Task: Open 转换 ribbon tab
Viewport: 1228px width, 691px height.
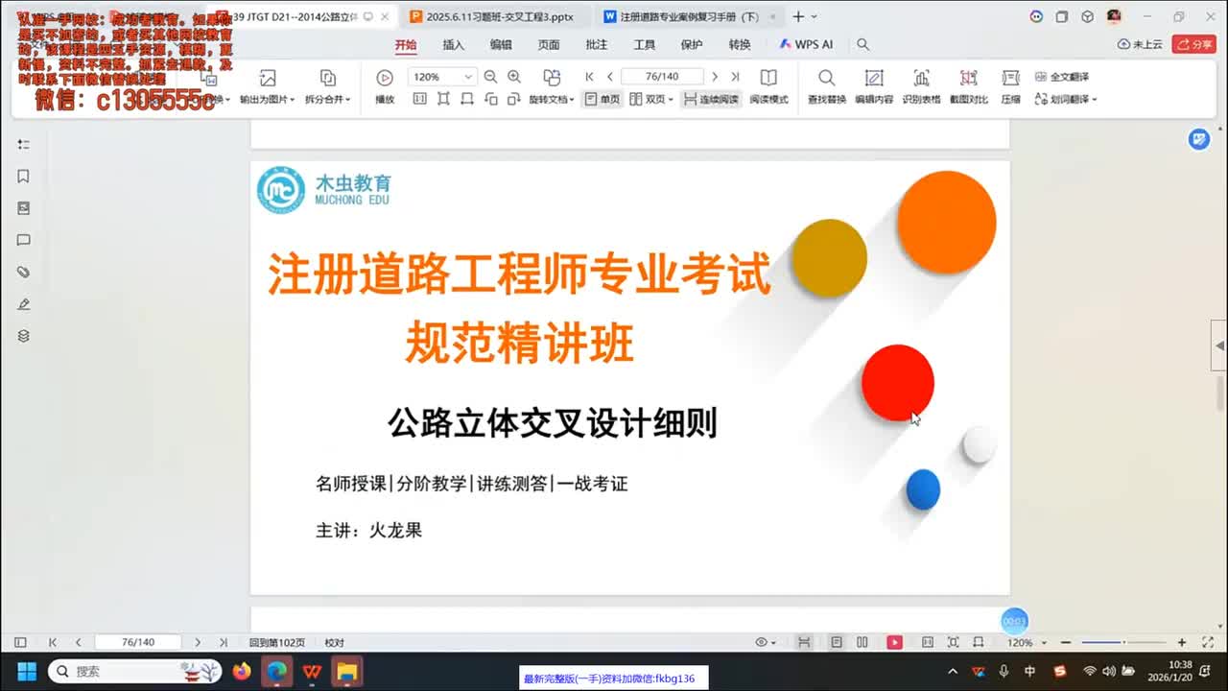Action: pyautogui.click(x=740, y=44)
